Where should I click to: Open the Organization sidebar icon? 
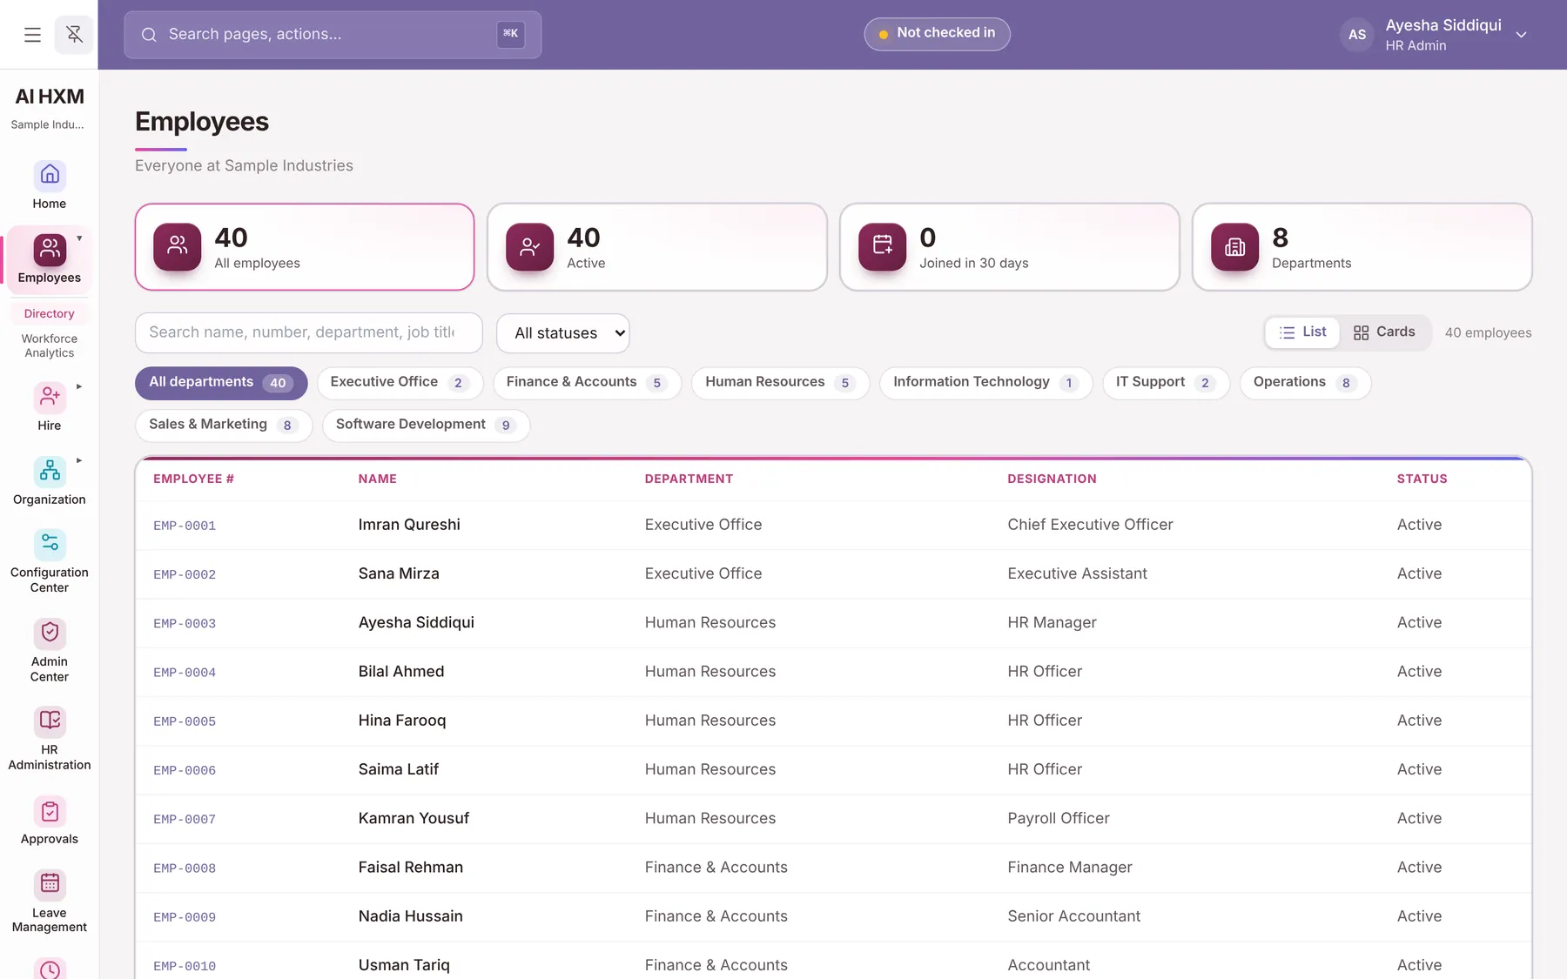pyautogui.click(x=50, y=471)
